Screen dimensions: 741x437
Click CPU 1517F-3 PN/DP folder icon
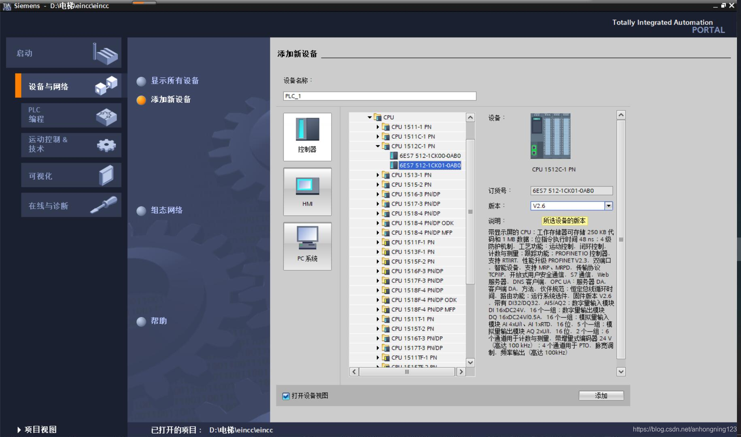tap(386, 281)
